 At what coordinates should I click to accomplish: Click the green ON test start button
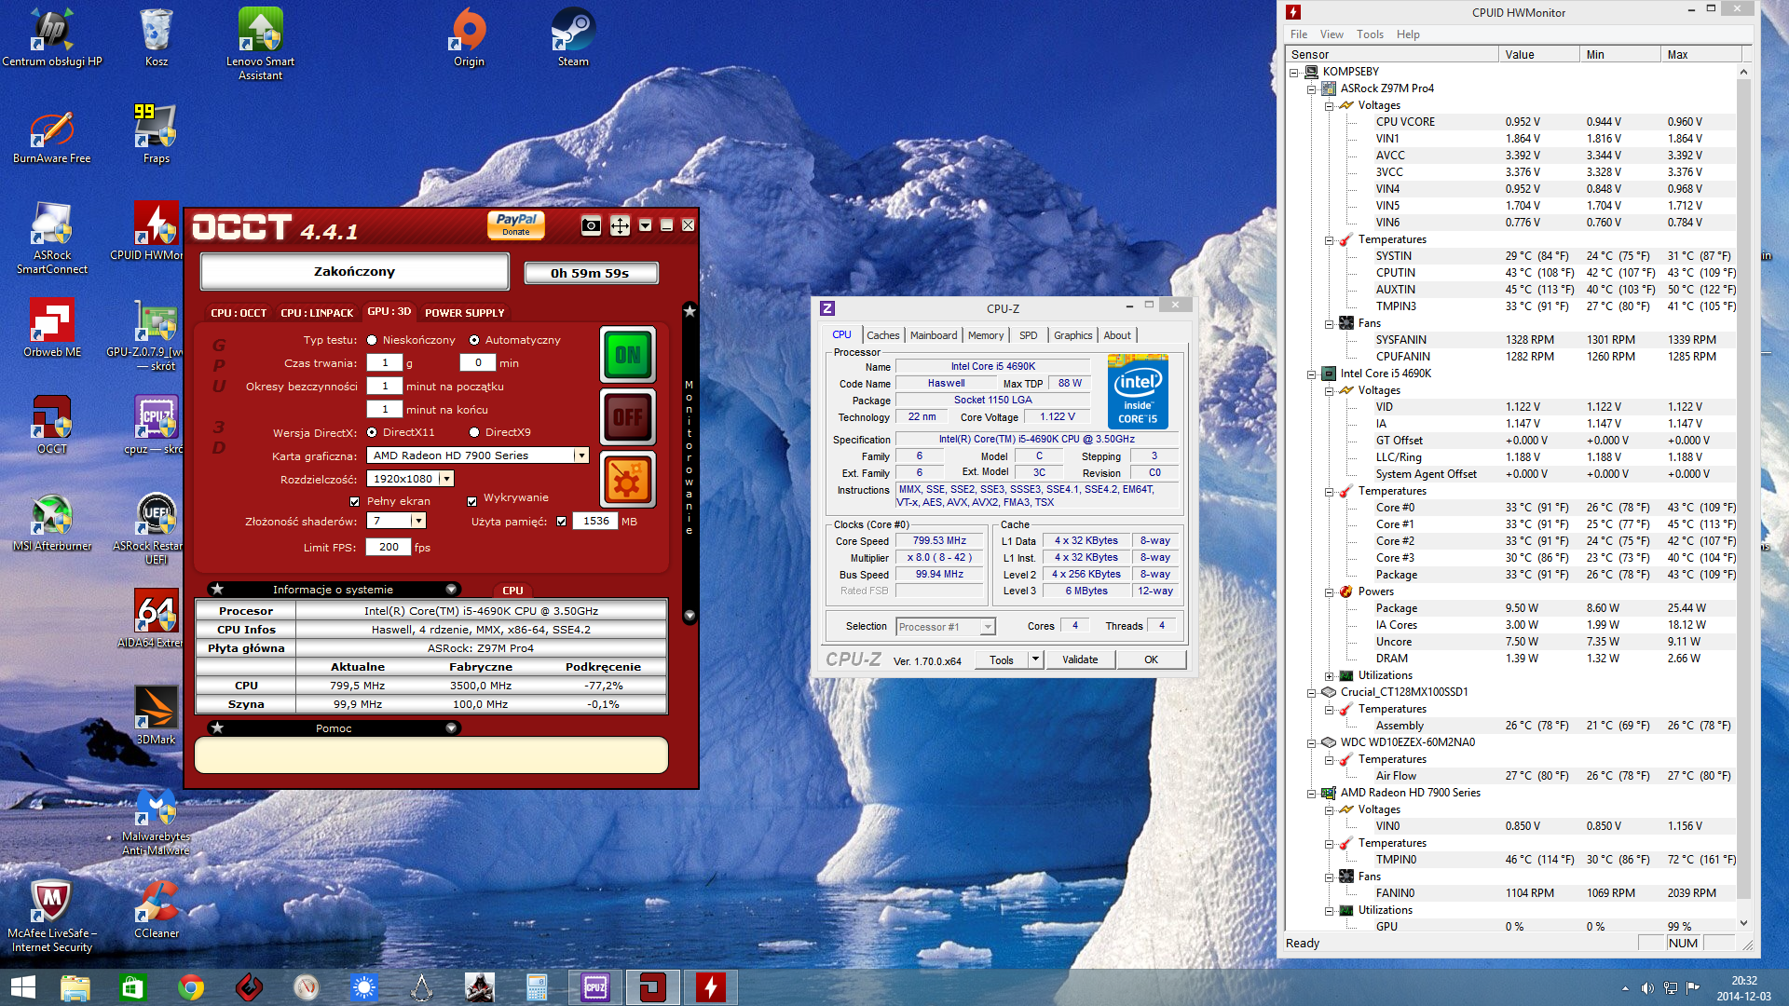coord(628,355)
